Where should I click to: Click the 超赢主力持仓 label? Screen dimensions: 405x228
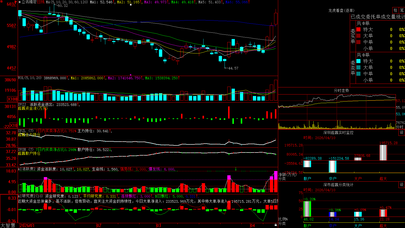tap(29, 135)
